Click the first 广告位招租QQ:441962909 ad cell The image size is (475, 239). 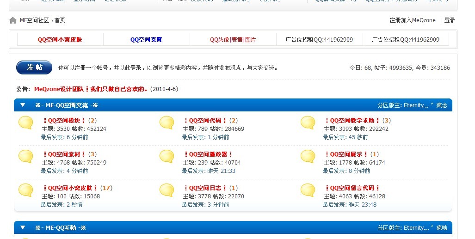point(319,40)
